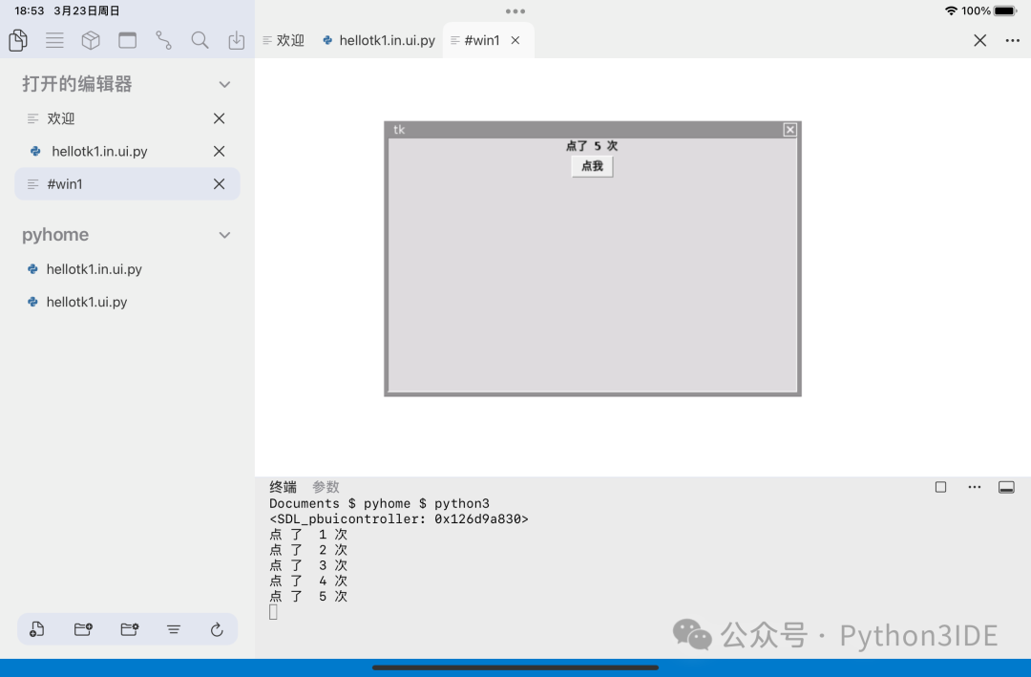This screenshot has width=1031, height=677.
Task: Toggle the window layout icon in the toolbar
Action: (127, 40)
